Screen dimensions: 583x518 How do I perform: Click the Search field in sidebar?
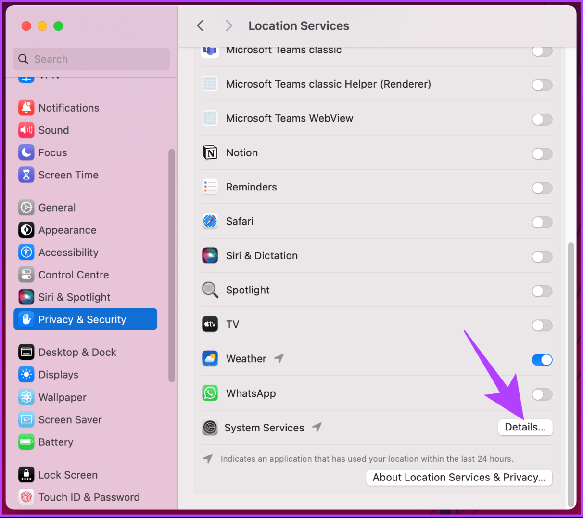coord(91,59)
